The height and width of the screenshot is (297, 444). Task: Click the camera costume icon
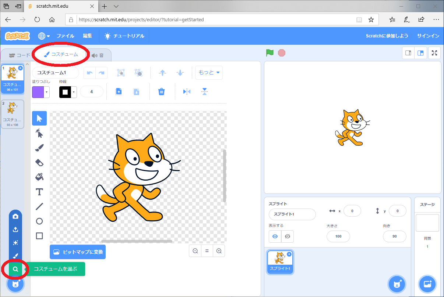click(15, 216)
